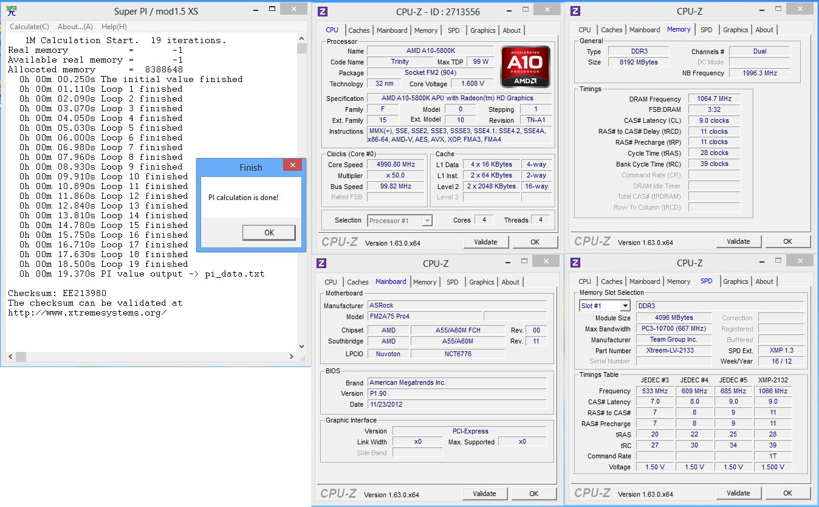819x507 pixels.
Task: Click the Super PI icon in its title bar
Action: click(x=11, y=10)
